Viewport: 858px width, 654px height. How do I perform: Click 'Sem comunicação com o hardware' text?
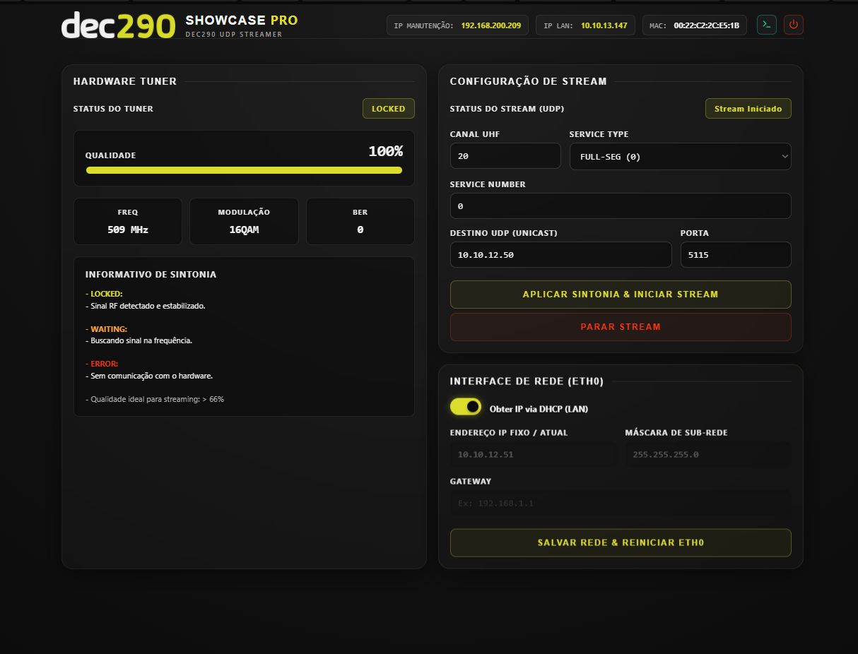pyautogui.click(x=149, y=376)
